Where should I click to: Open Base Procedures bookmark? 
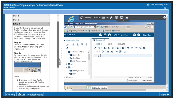[x=95, y=31]
